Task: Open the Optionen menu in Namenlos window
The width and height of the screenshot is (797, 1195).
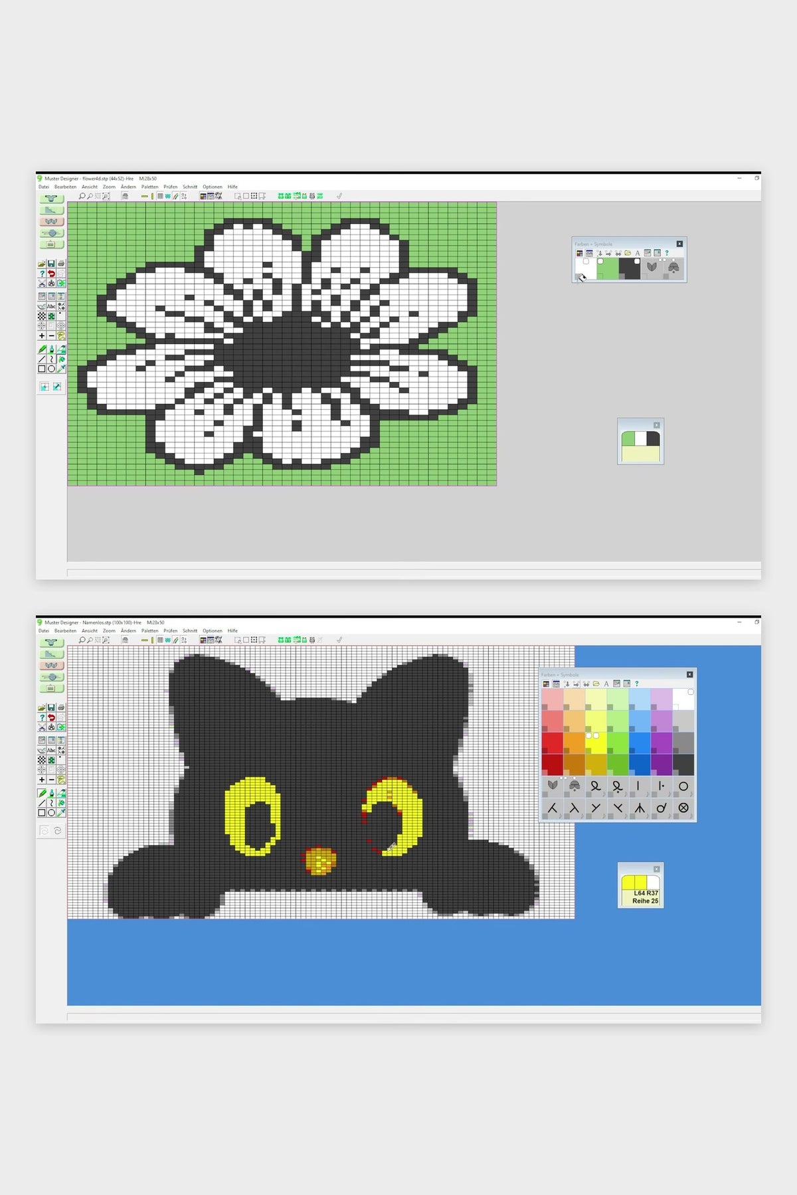Action: coord(213,631)
